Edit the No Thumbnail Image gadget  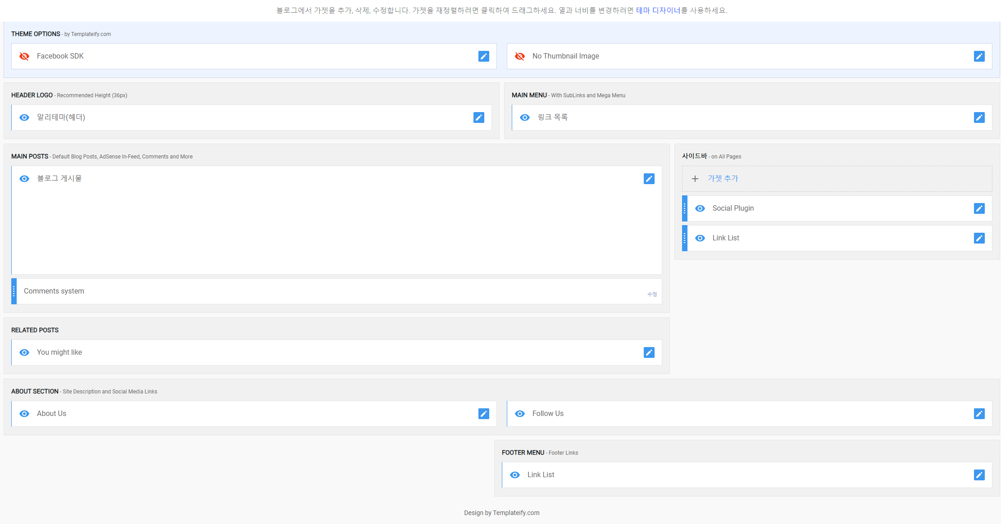click(x=979, y=56)
